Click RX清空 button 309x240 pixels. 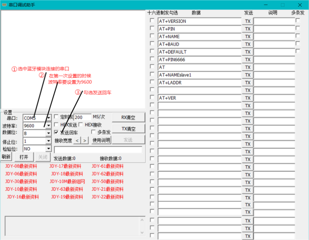[x=128, y=118]
